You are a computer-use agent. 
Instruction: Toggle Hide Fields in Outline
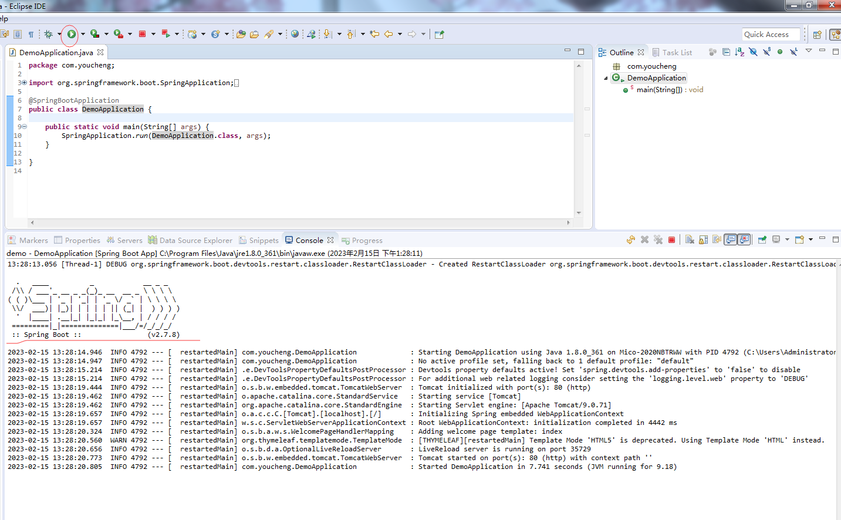(x=753, y=52)
